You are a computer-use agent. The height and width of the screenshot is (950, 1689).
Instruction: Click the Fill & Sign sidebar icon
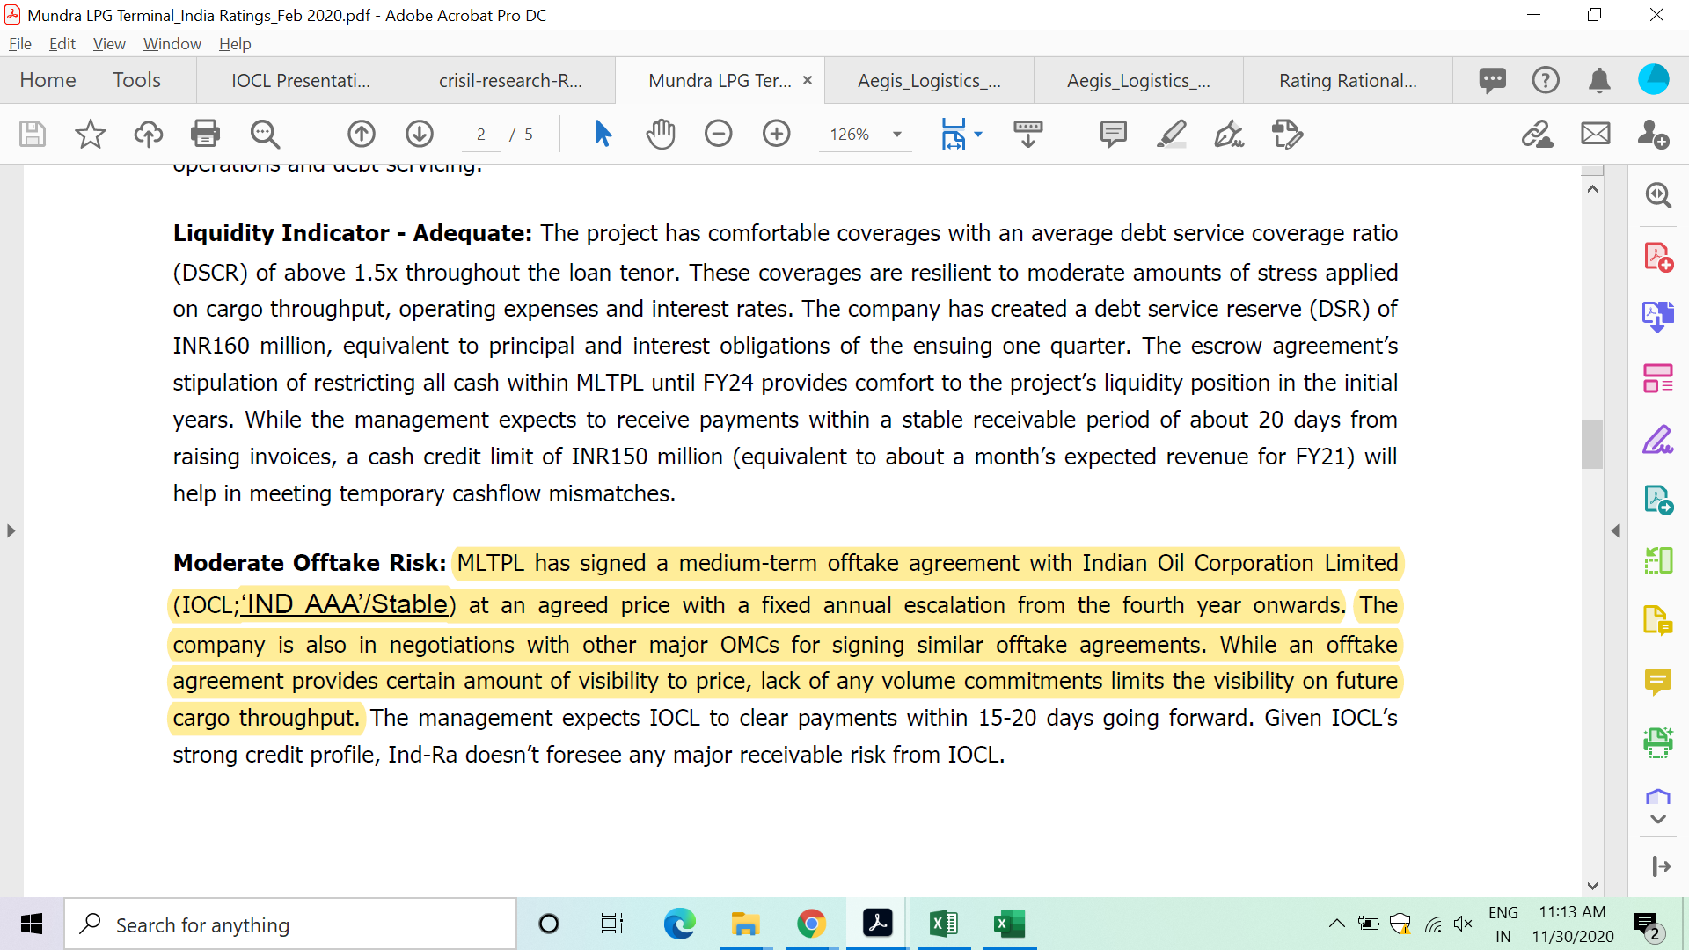click(1657, 439)
